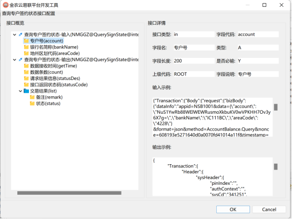
Task: Select 数据接收时间(getTime) tree item
Action: coord(54,66)
